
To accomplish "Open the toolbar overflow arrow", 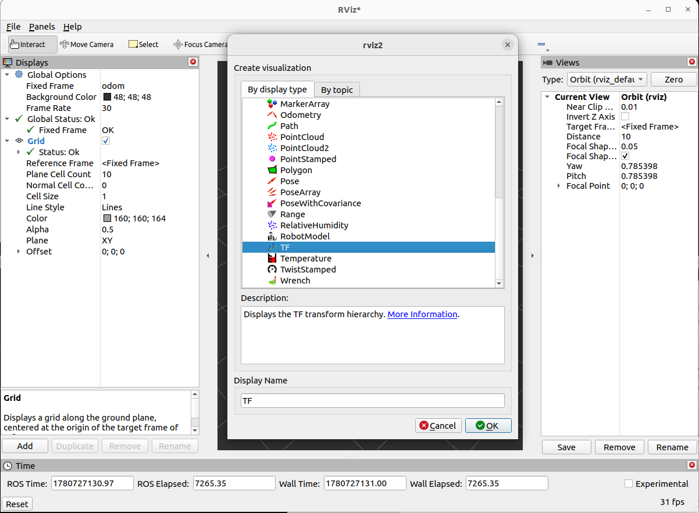I will click(x=547, y=50).
